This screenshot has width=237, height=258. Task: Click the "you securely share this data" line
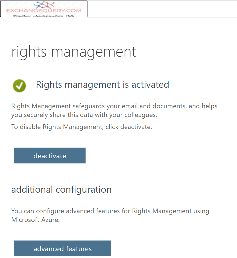(x=84, y=115)
